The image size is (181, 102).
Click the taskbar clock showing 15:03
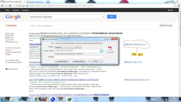coord(174,99)
